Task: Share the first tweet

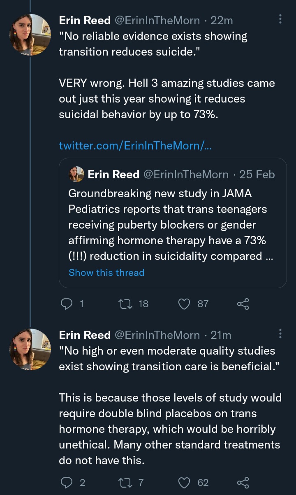Action: pos(243,304)
